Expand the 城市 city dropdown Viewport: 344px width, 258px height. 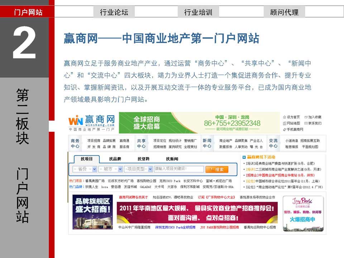[x=110, y=169]
